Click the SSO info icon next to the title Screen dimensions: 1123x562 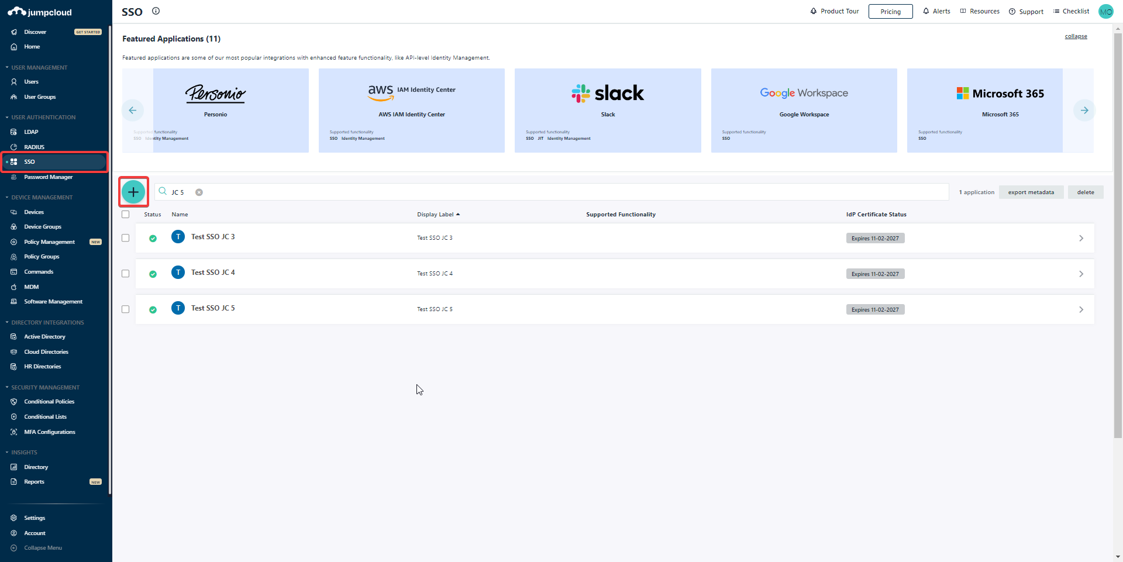156,11
